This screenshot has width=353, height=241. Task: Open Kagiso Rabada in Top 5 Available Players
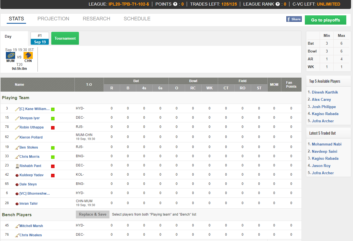coord(325,114)
